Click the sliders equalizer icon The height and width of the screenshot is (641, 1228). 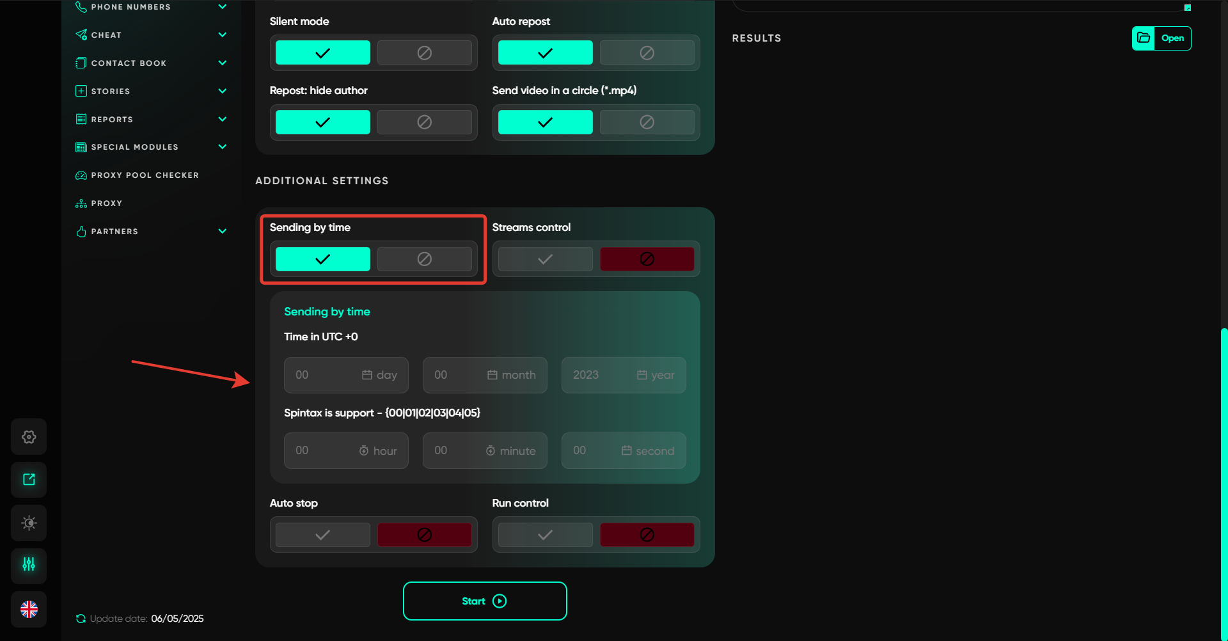(x=29, y=565)
